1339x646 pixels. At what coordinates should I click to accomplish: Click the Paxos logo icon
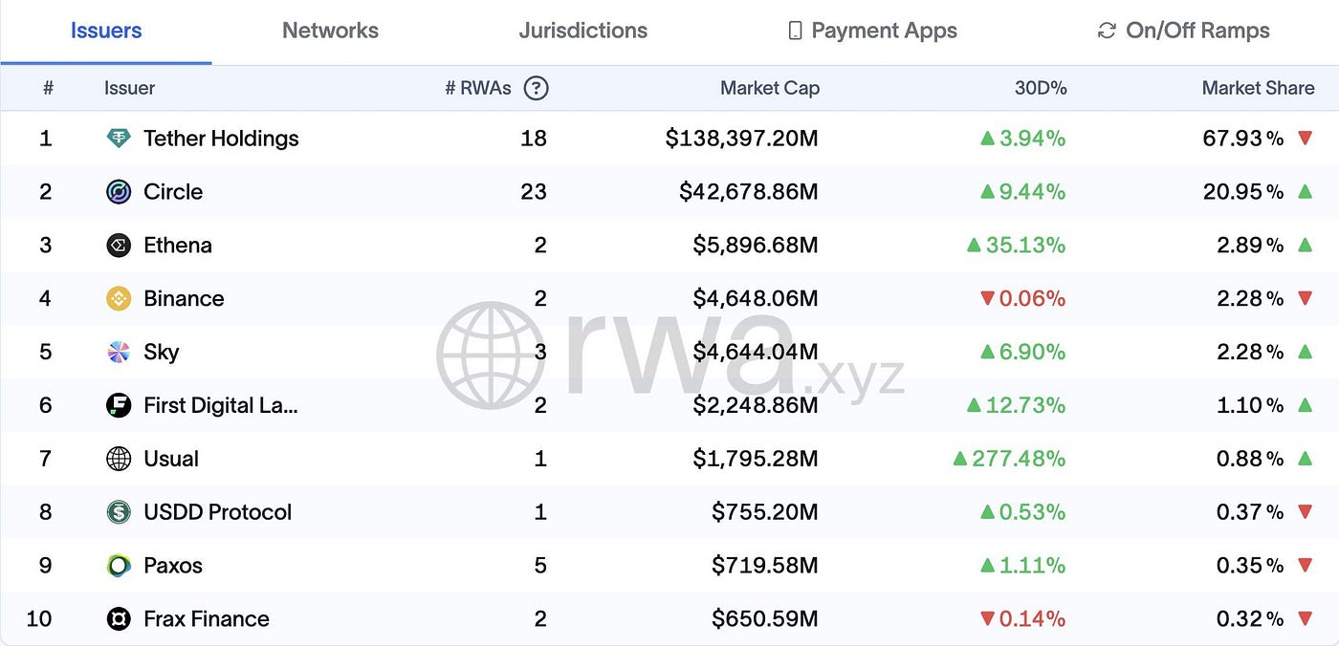coord(119,566)
